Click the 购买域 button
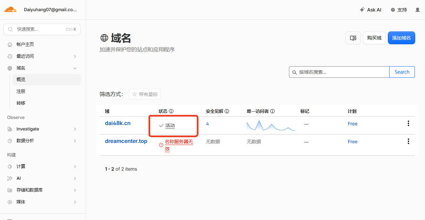 point(374,38)
